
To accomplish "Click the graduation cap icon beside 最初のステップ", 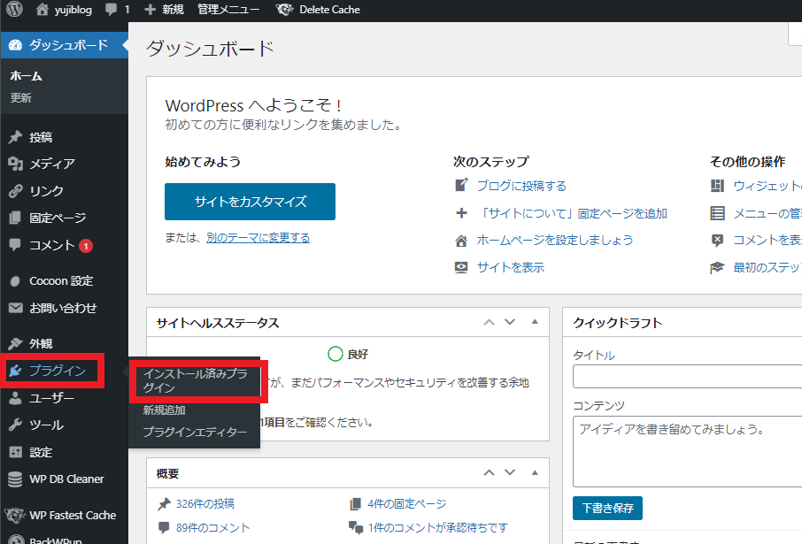I will (x=718, y=267).
